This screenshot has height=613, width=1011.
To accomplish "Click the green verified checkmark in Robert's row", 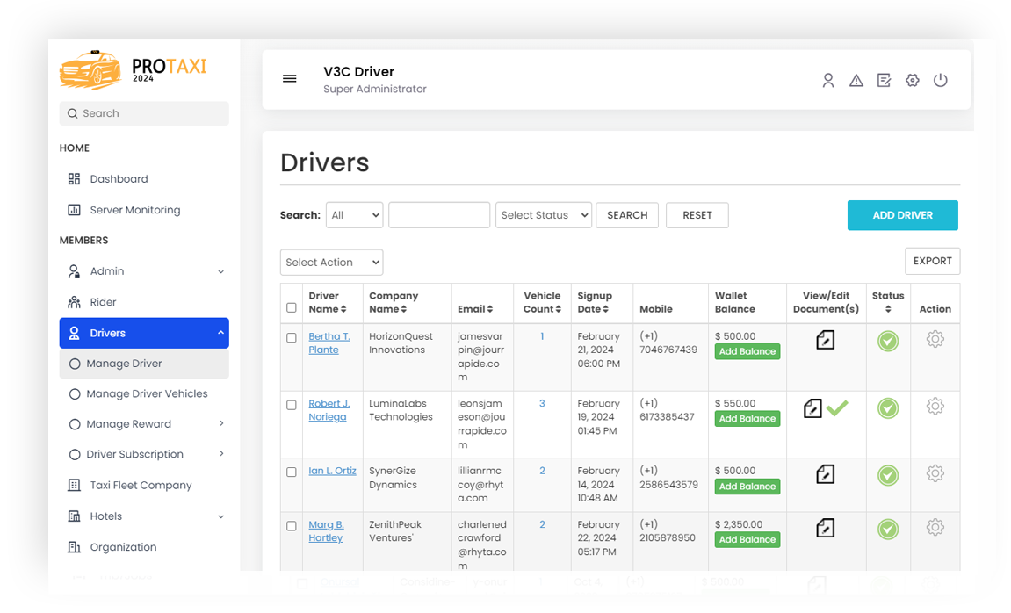I will (x=837, y=408).
